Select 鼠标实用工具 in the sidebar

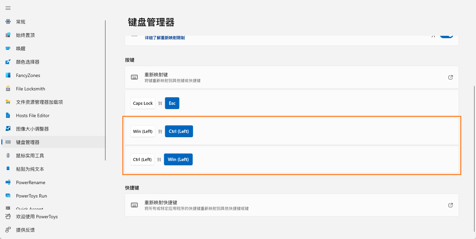[30, 156]
